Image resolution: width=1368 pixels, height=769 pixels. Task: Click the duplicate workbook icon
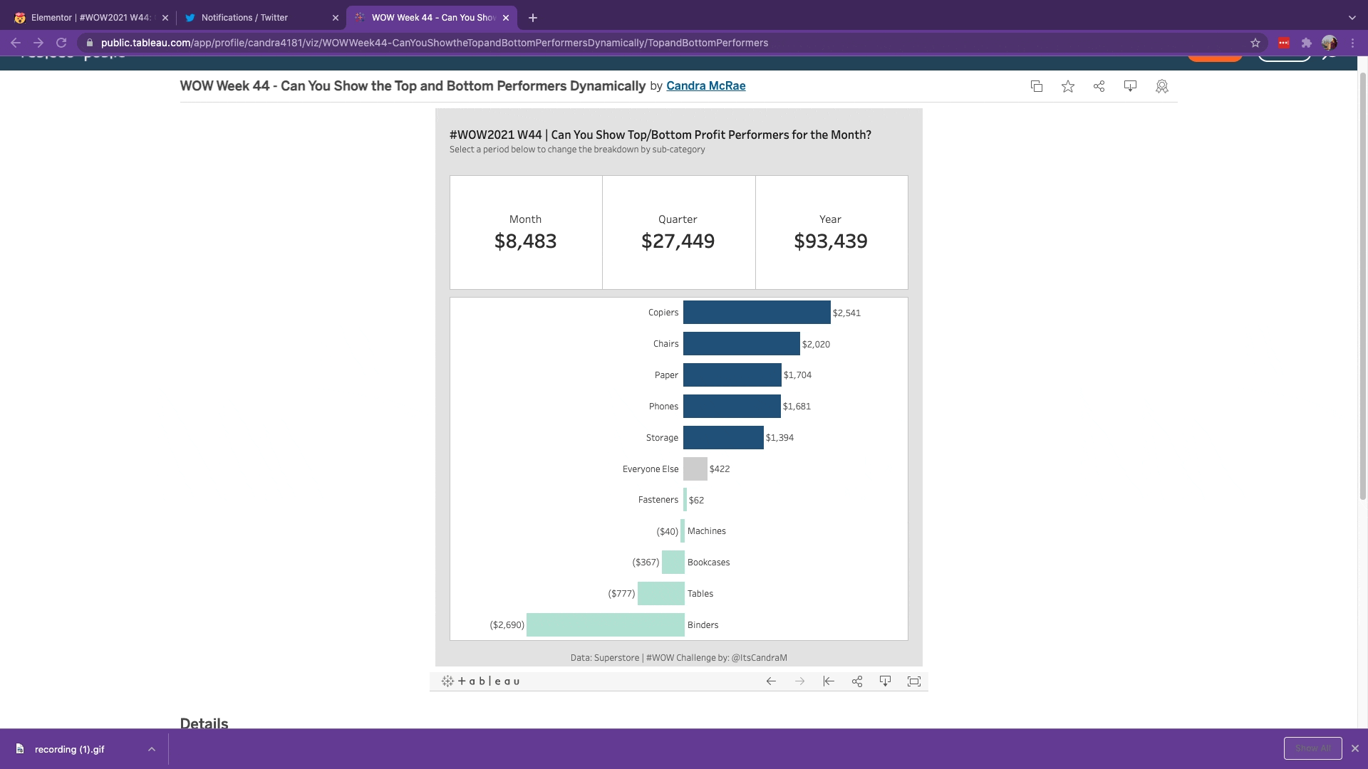click(1037, 86)
